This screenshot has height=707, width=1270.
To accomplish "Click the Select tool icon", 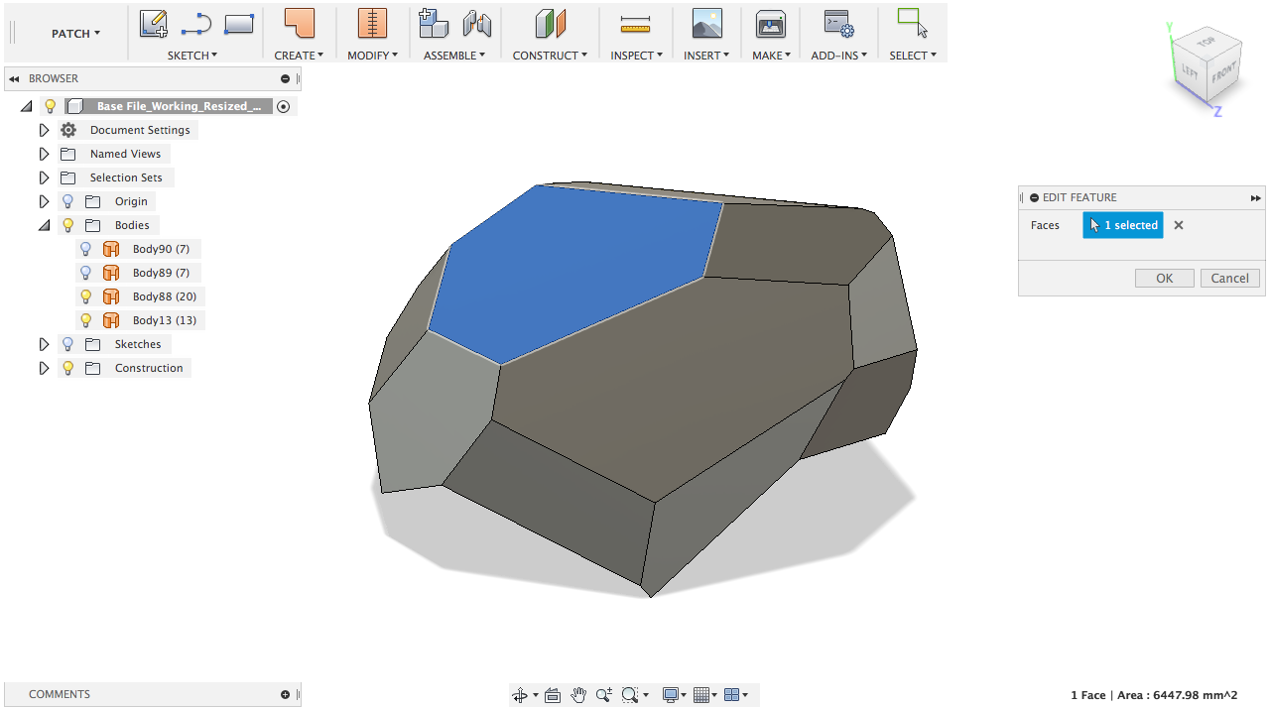I will [x=913, y=24].
